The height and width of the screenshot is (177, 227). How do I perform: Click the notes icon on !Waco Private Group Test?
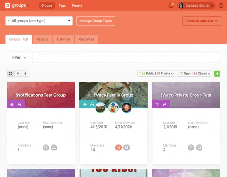click(x=191, y=148)
